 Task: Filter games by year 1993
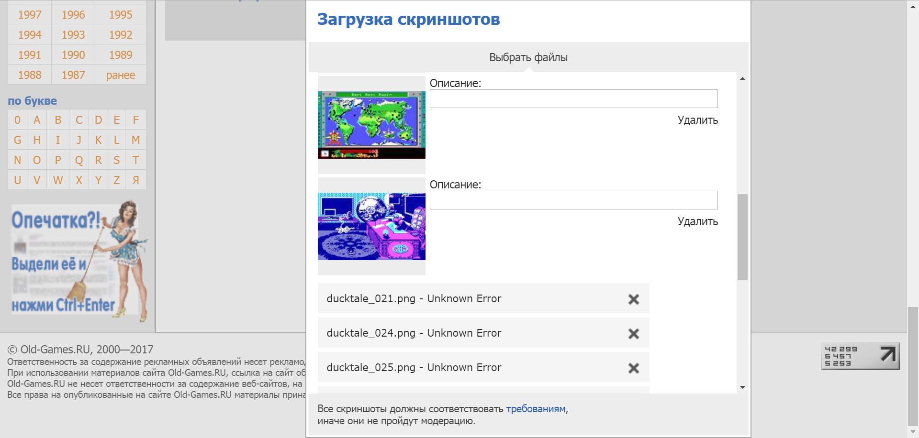point(73,35)
